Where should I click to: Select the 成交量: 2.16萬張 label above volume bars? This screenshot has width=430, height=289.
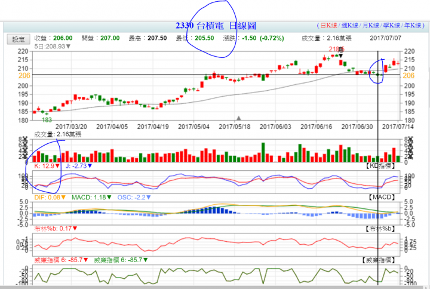pyautogui.click(x=57, y=134)
